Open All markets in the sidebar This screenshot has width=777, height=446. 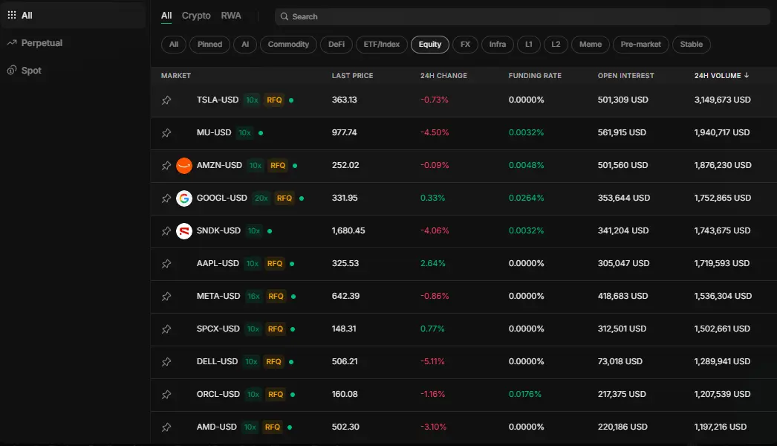(x=74, y=16)
